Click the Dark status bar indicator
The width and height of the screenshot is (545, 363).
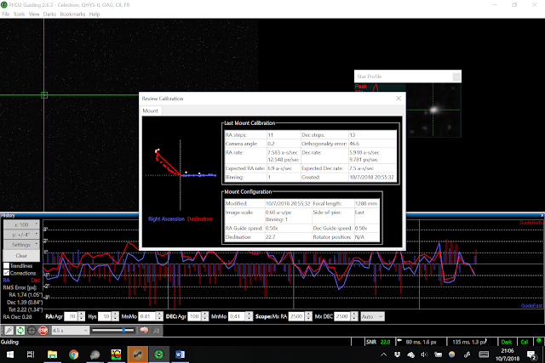click(507, 342)
